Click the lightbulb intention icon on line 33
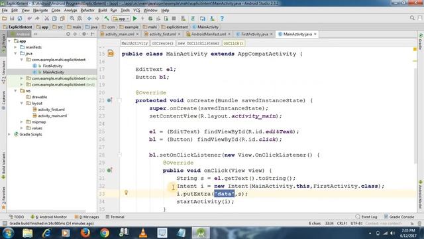This screenshot has height=239, width=424. click(x=126, y=193)
